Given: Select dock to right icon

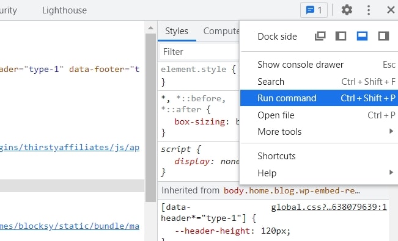Looking at the screenshot, I should (x=383, y=36).
